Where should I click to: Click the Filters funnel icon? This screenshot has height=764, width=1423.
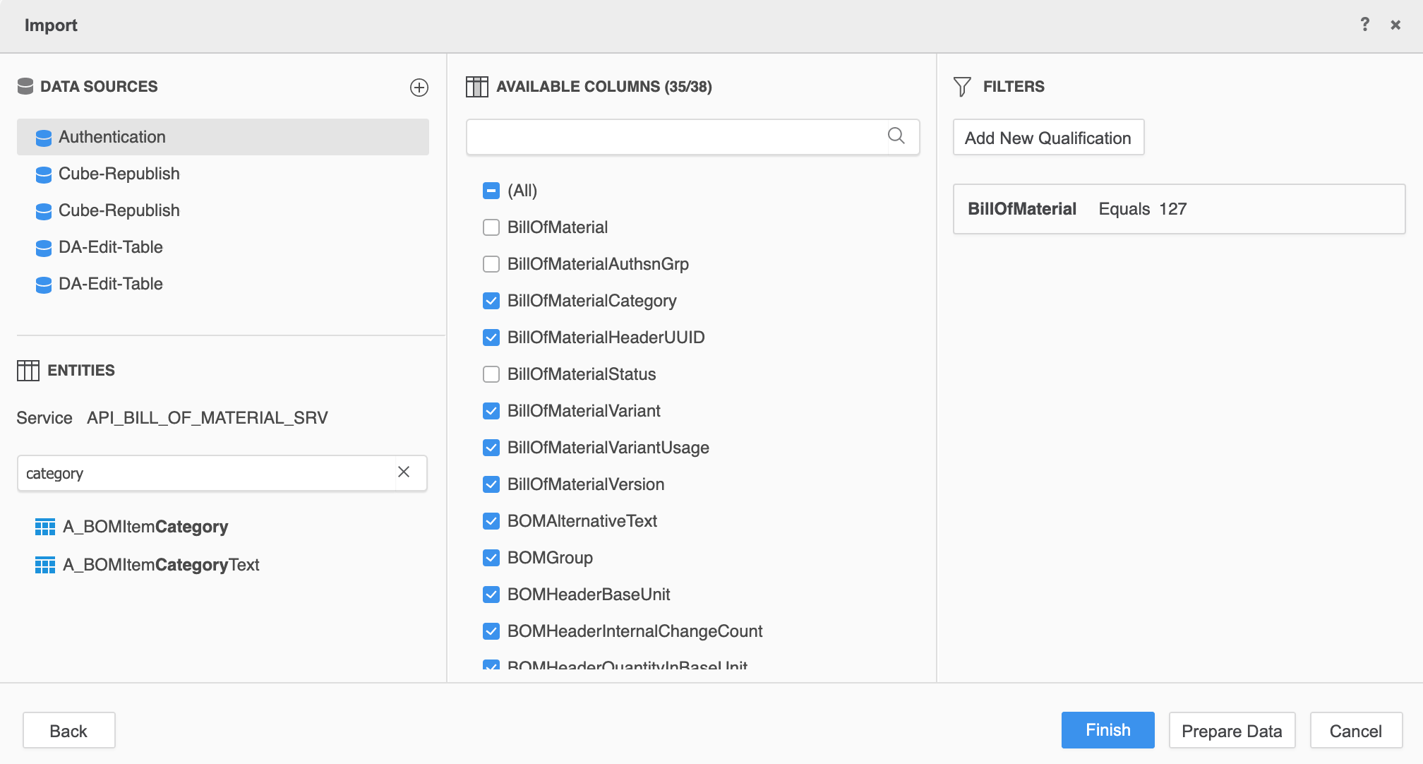961,86
